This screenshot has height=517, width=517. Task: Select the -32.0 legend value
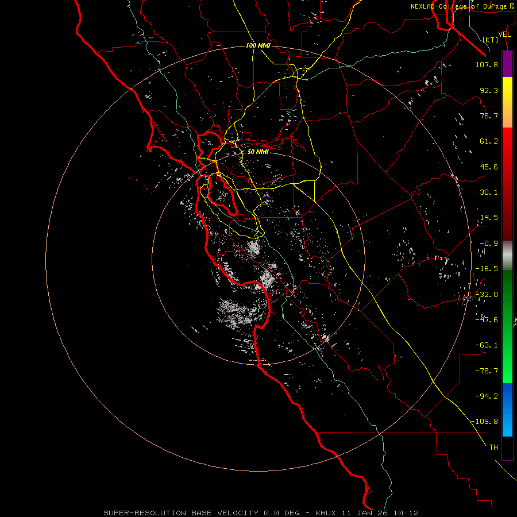[487, 295]
